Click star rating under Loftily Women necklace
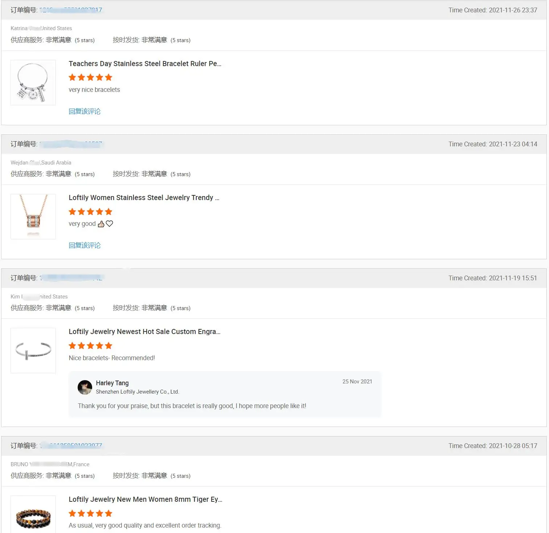The image size is (549, 533). [x=90, y=212]
